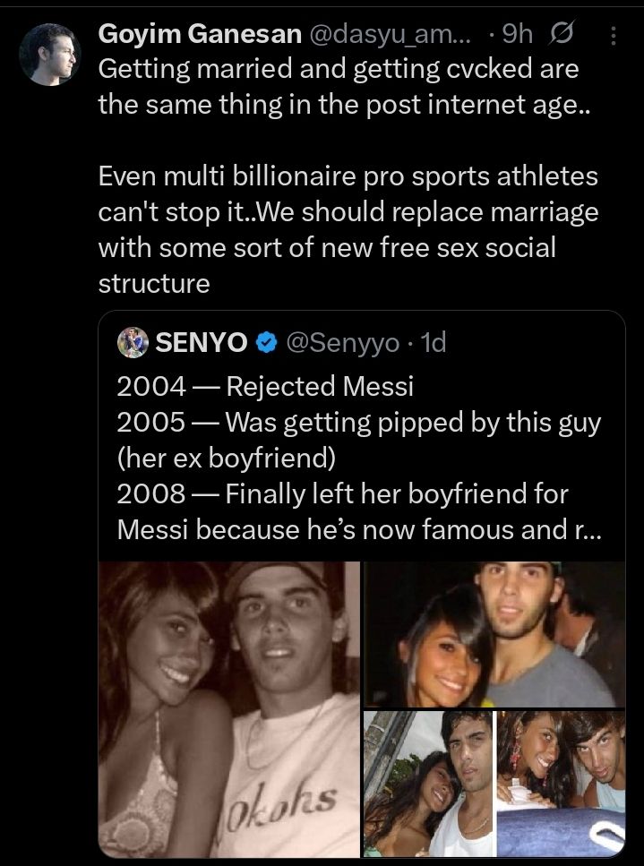Screen dimensions: 644x866
Task: Open the 9h timestamp link
Action: [x=518, y=34]
